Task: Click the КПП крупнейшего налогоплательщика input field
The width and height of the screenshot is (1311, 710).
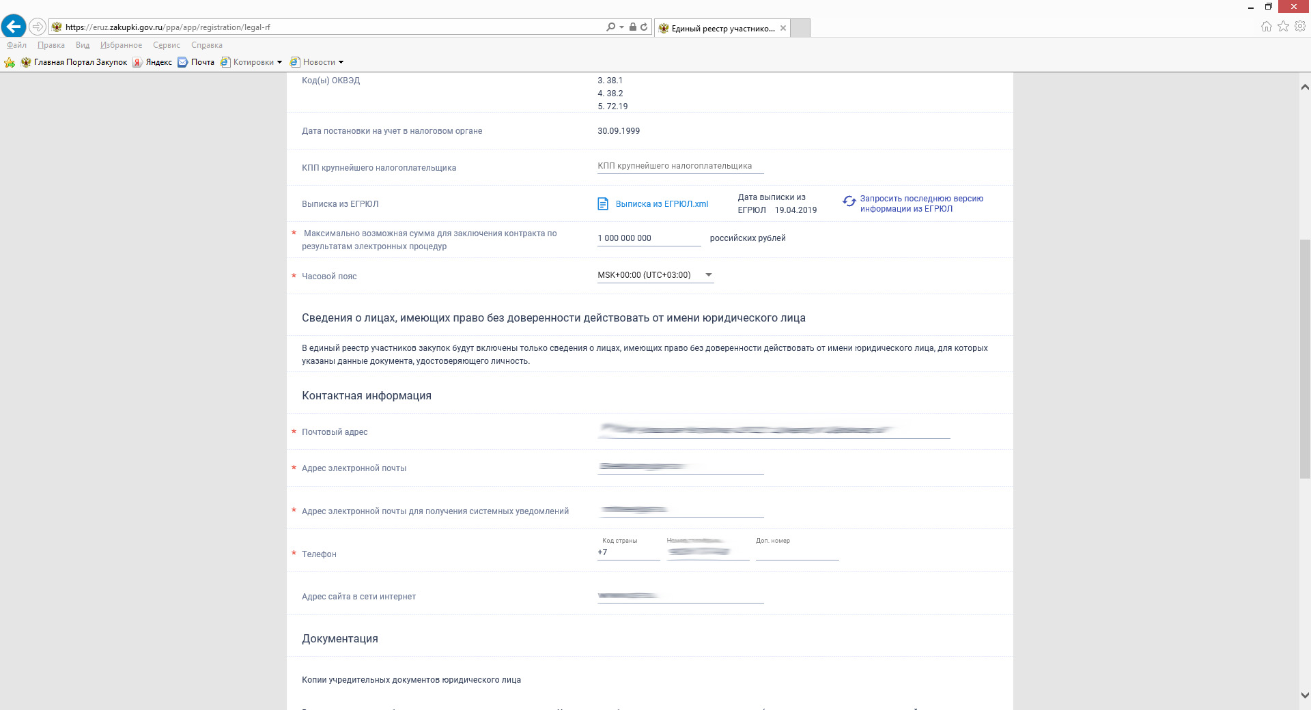Action: 680,166
